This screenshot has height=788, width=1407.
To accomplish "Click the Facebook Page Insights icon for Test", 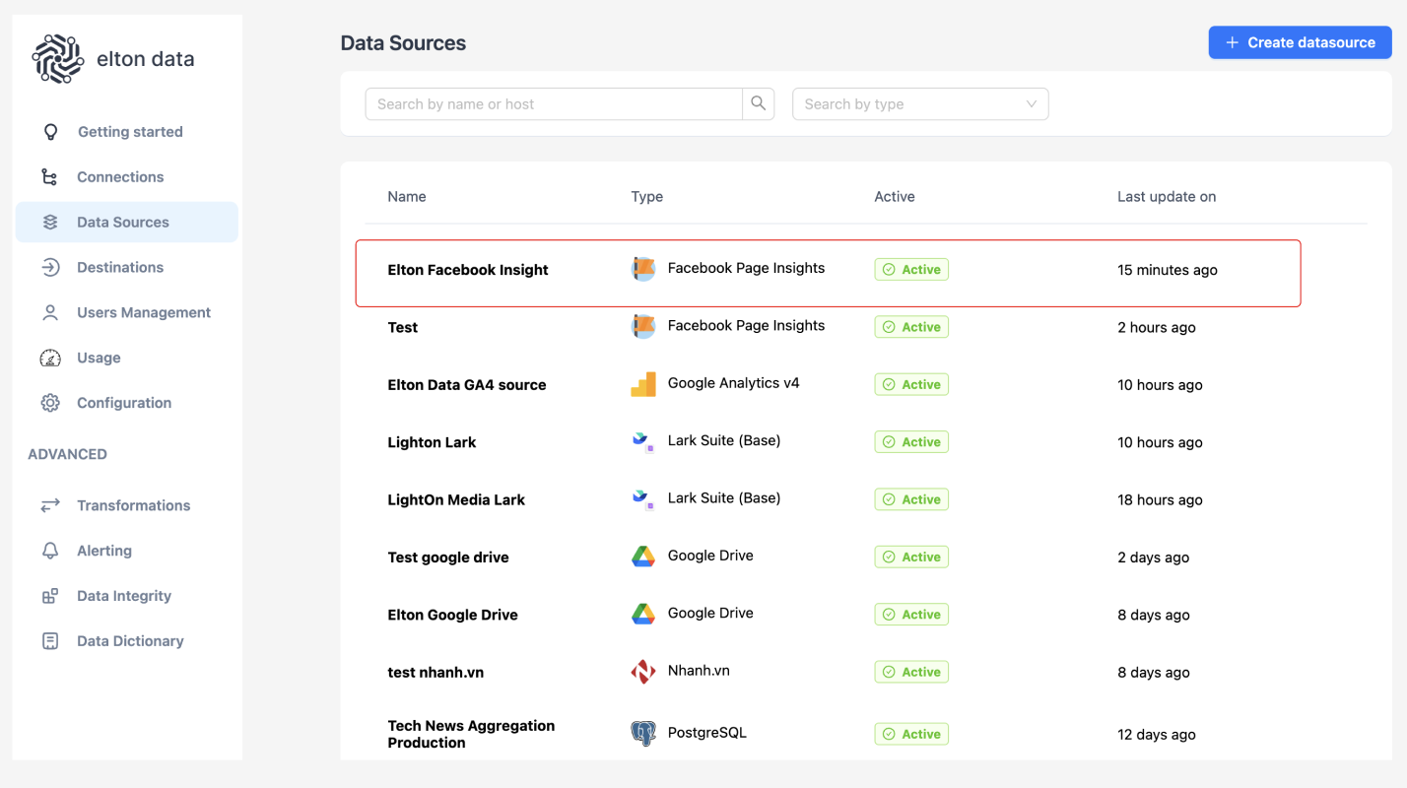I will click(642, 326).
